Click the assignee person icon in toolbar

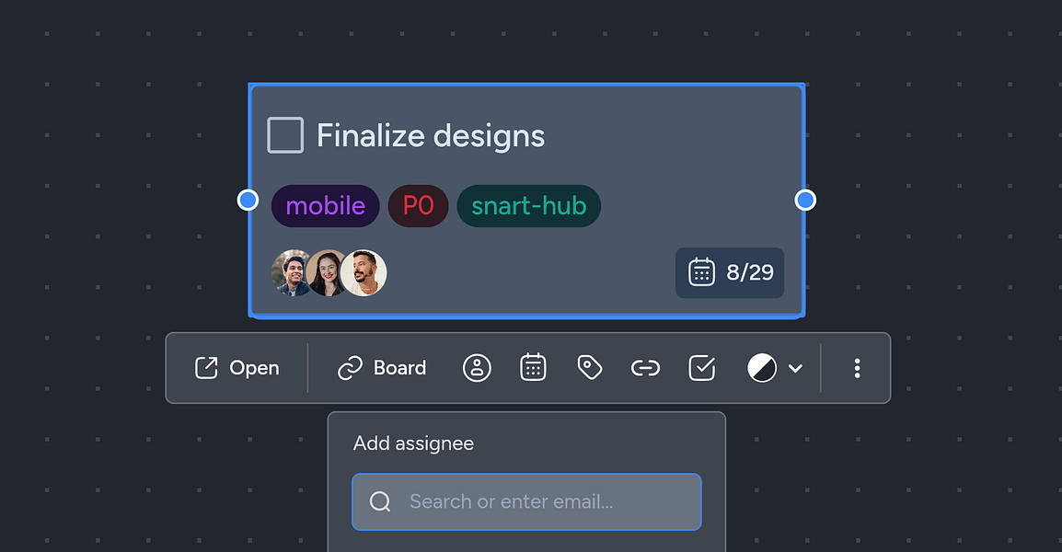tap(477, 368)
